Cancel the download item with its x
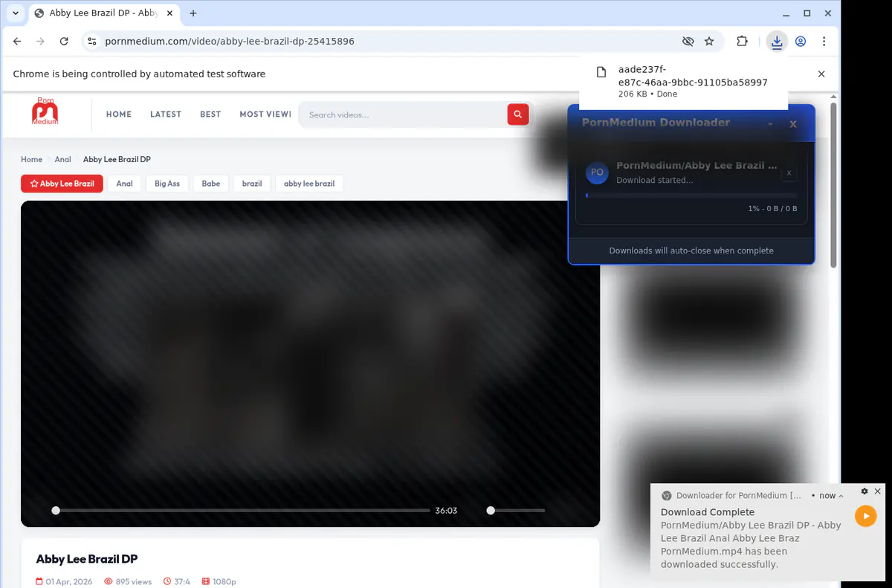The height and width of the screenshot is (588, 892). 789,172
